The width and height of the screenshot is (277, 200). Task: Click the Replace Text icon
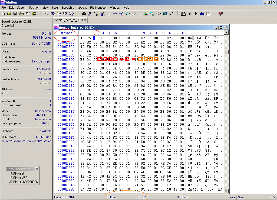[x=96, y=14]
